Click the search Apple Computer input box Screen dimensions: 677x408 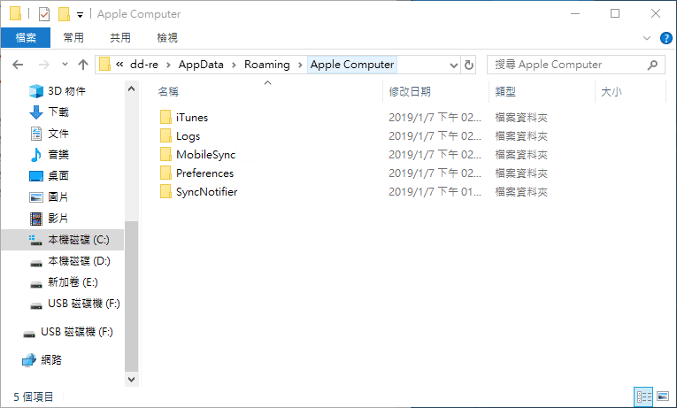566,65
